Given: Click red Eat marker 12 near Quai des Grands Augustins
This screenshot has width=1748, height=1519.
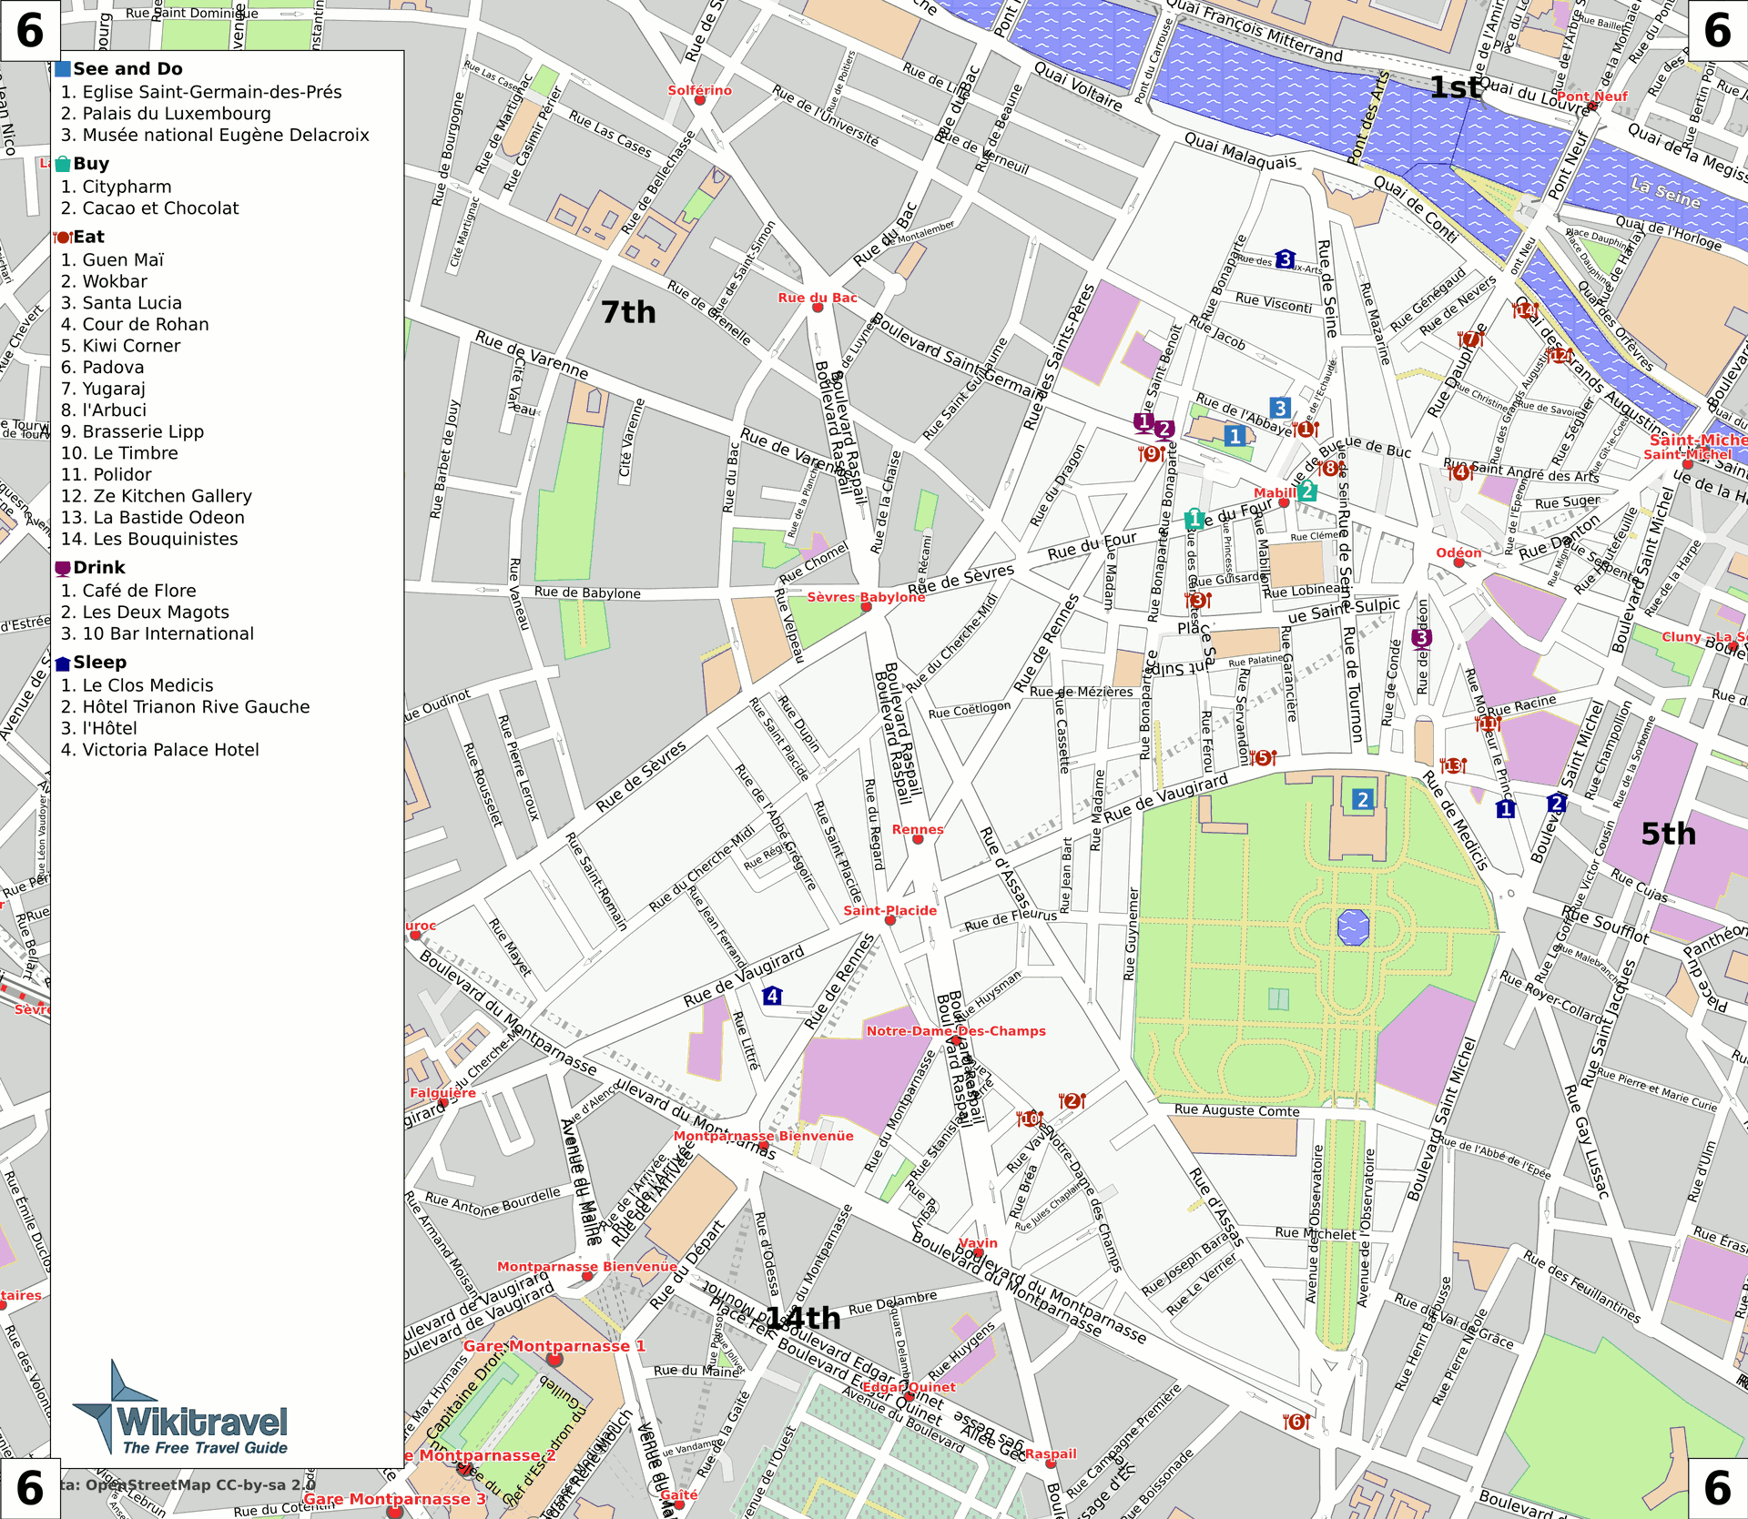Looking at the screenshot, I should pos(1560,355).
